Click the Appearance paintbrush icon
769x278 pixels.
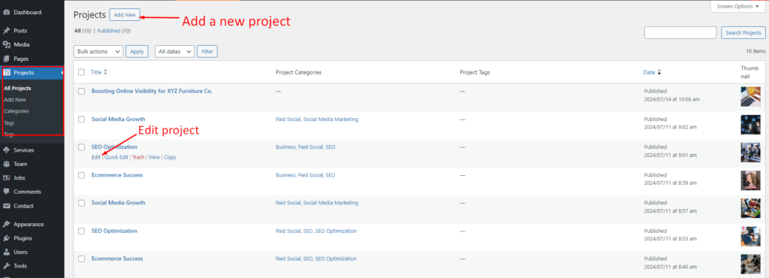click(x=6, y=224)
